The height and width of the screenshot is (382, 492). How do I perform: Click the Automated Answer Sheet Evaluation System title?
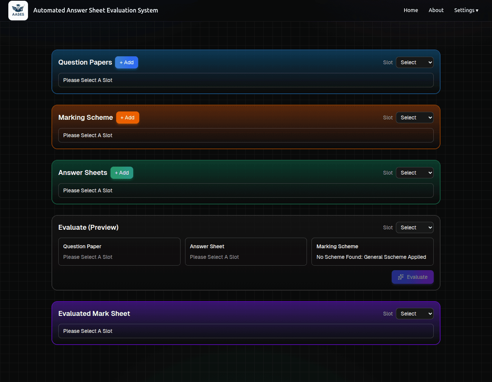coord(96,10)
